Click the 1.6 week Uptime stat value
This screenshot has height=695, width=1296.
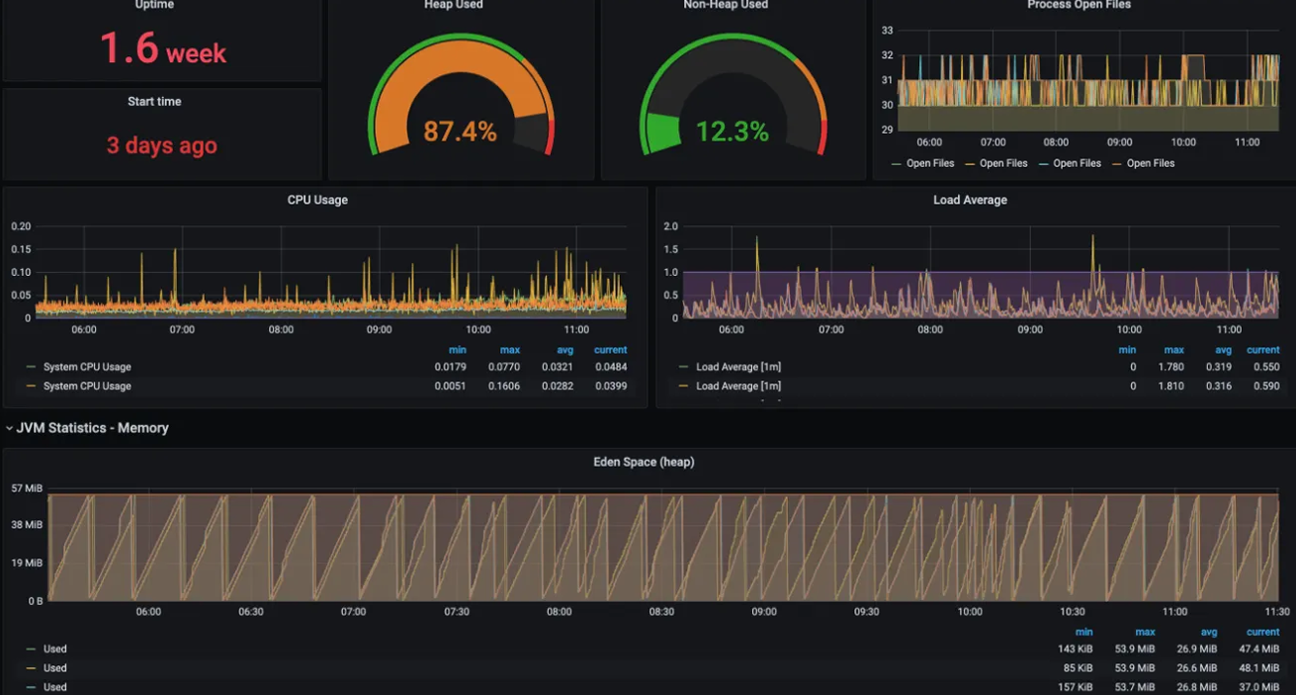click(162, 48)
